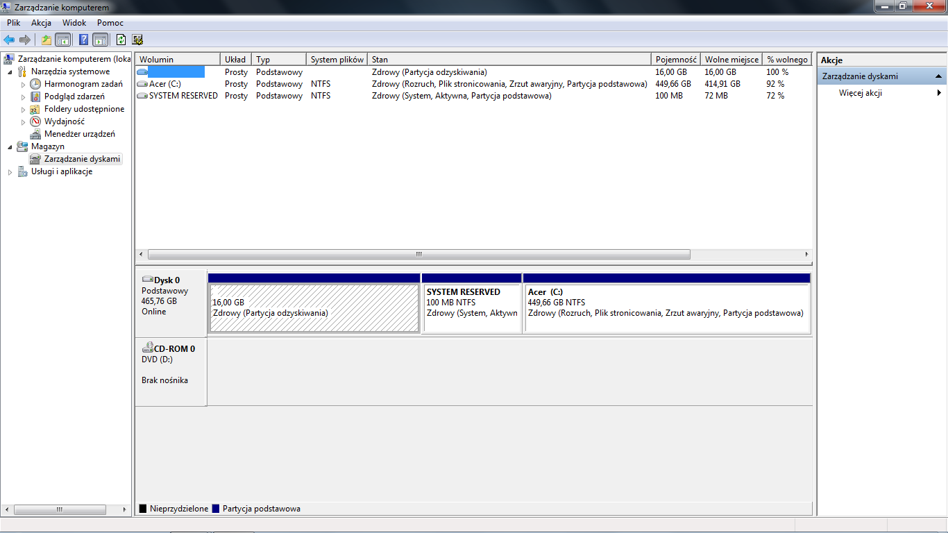Open Menedżer urządzeń in the tree

(79, 134)
